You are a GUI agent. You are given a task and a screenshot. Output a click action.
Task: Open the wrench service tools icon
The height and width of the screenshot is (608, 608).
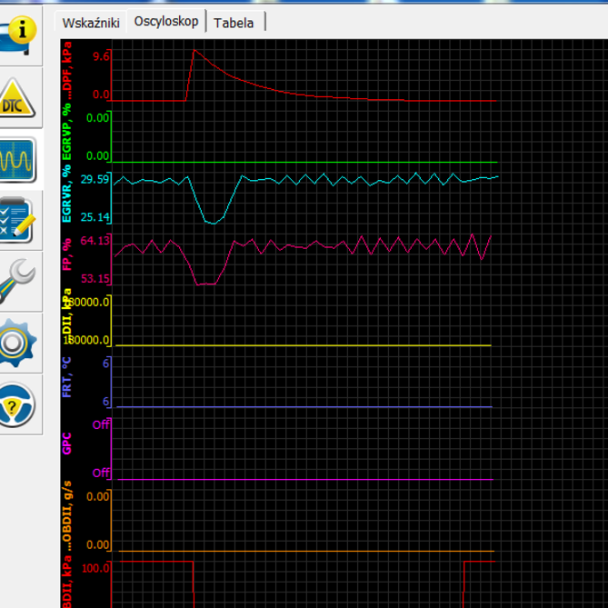16,282
